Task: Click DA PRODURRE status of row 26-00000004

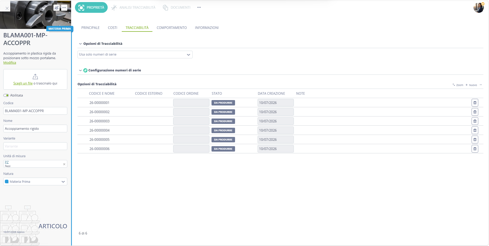Action: pyautogui.click(x=223, y=130)
